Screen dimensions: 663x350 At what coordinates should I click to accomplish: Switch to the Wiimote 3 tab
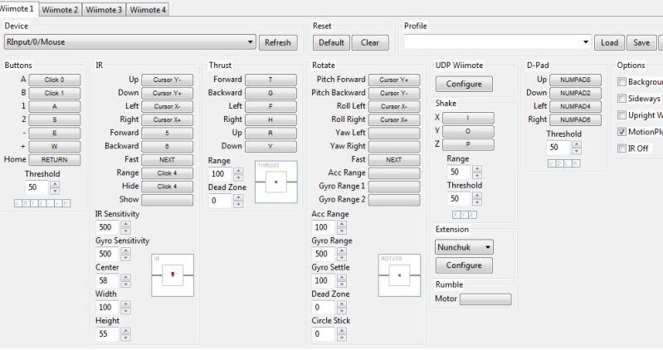(104, 10)
